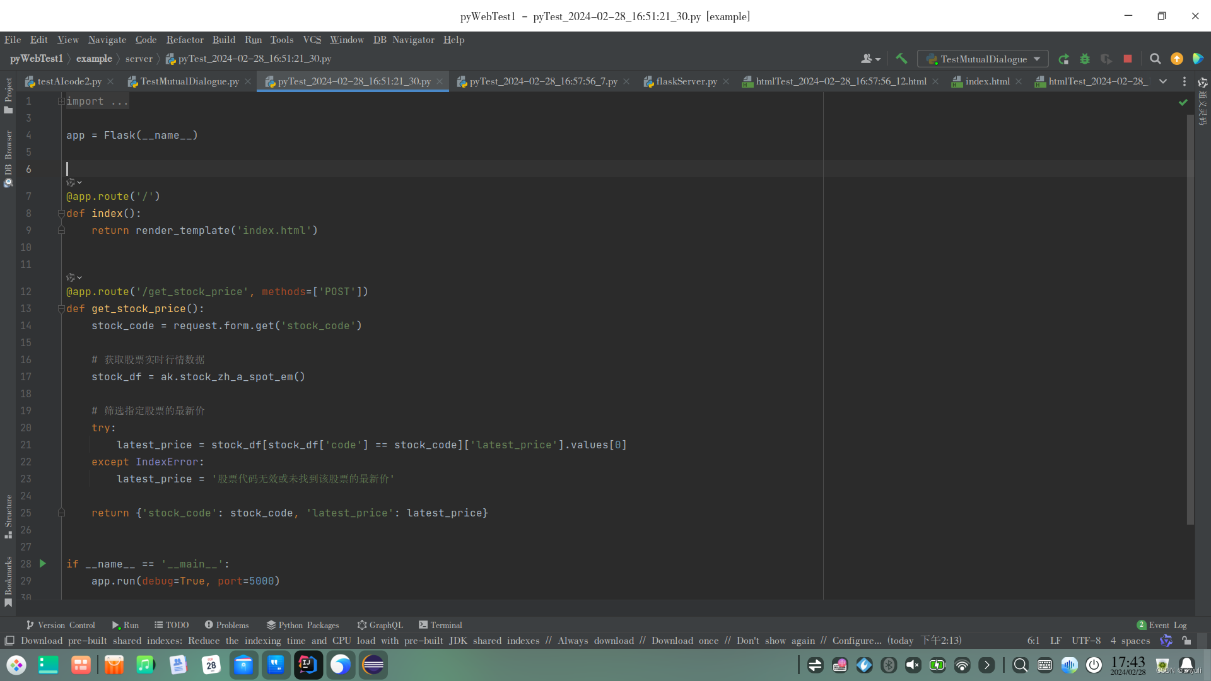Open the TestMutualDialogue run configuration dropdown
Screen dimensions: 1211x681
click(983, 59)
